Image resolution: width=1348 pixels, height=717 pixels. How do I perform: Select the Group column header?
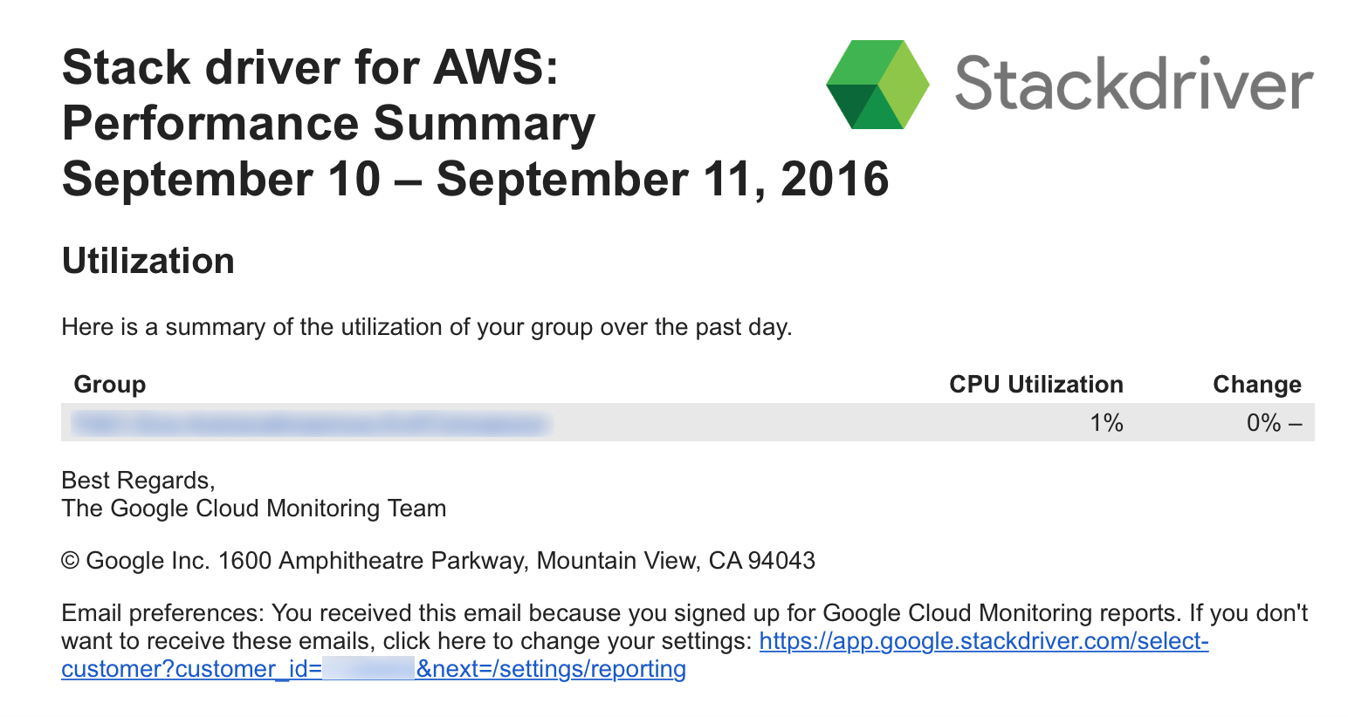(x=110, y=385)
